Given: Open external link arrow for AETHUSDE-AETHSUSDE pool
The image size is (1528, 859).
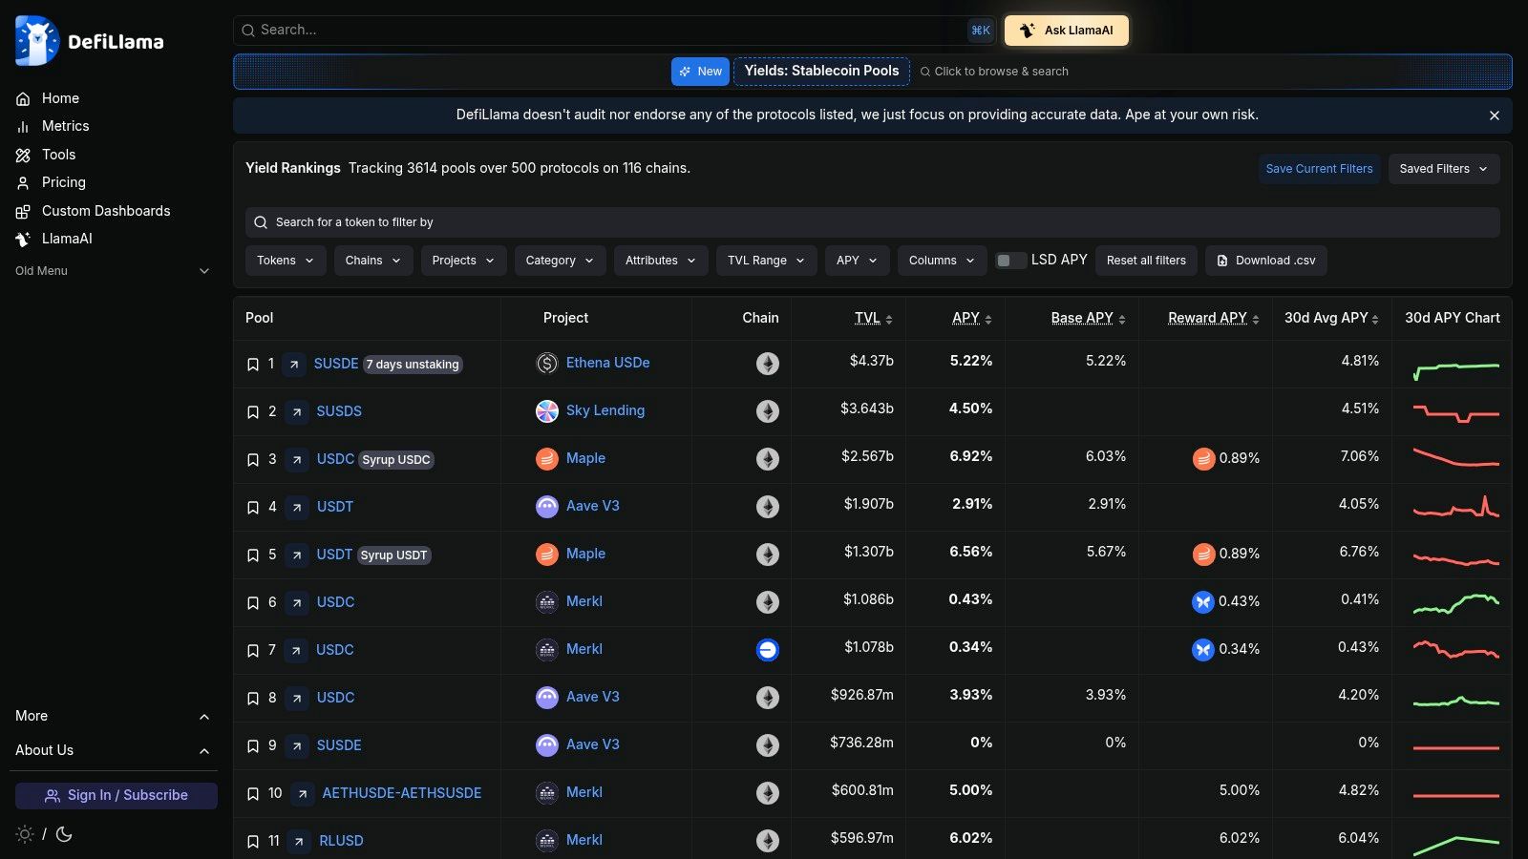Looking at the screenshot, I should 302,794.
